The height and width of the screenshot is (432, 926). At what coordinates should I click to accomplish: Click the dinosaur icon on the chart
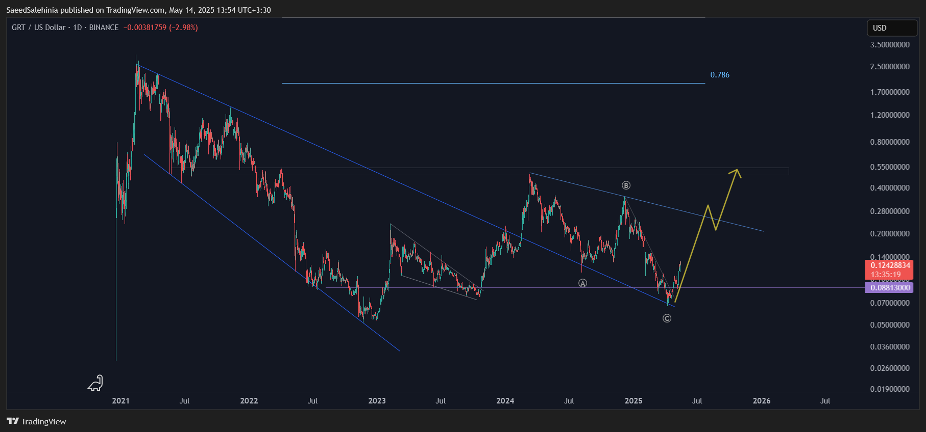95,383
